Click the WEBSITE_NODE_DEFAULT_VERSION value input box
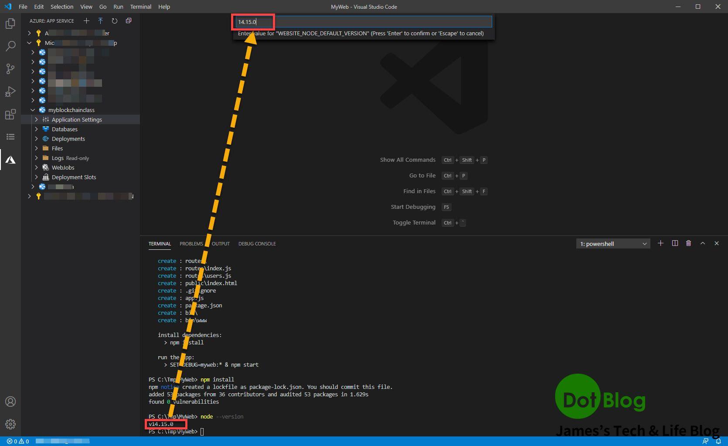 click(364, 22)
